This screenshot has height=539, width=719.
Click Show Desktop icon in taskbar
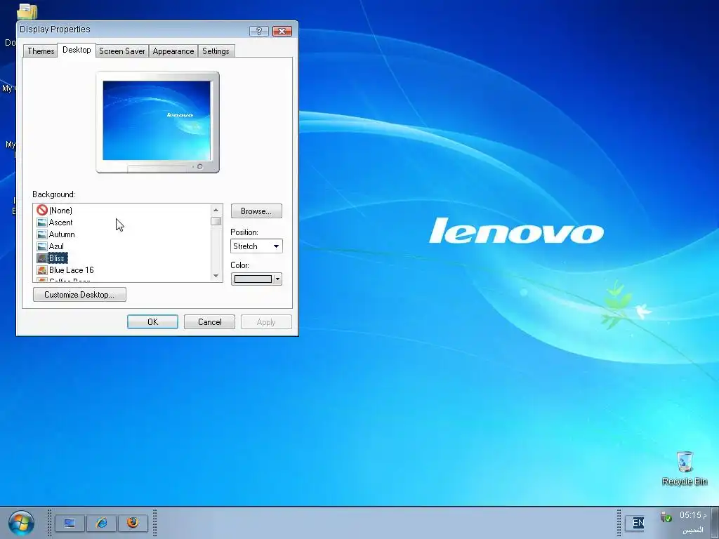tap(70, 523)
